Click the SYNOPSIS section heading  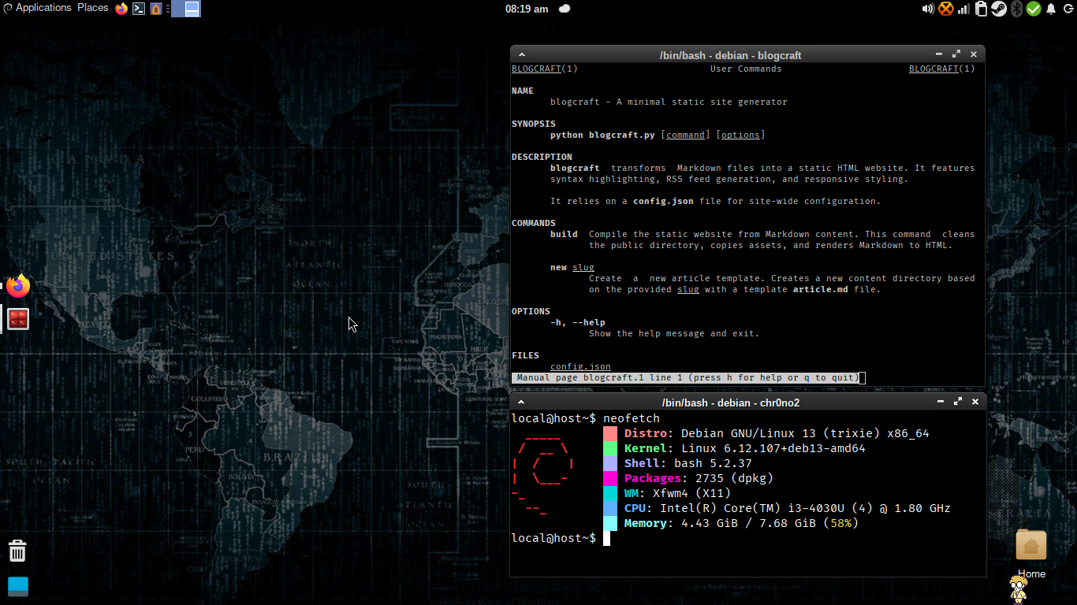[x=534, y=124]
